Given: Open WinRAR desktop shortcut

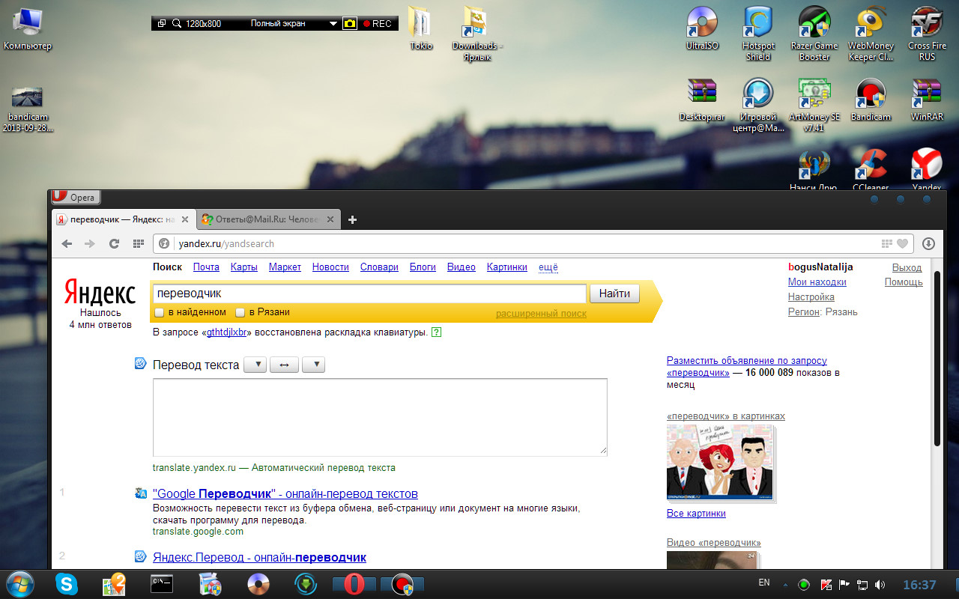Looking at the screenshot, I should pos(927,100).
